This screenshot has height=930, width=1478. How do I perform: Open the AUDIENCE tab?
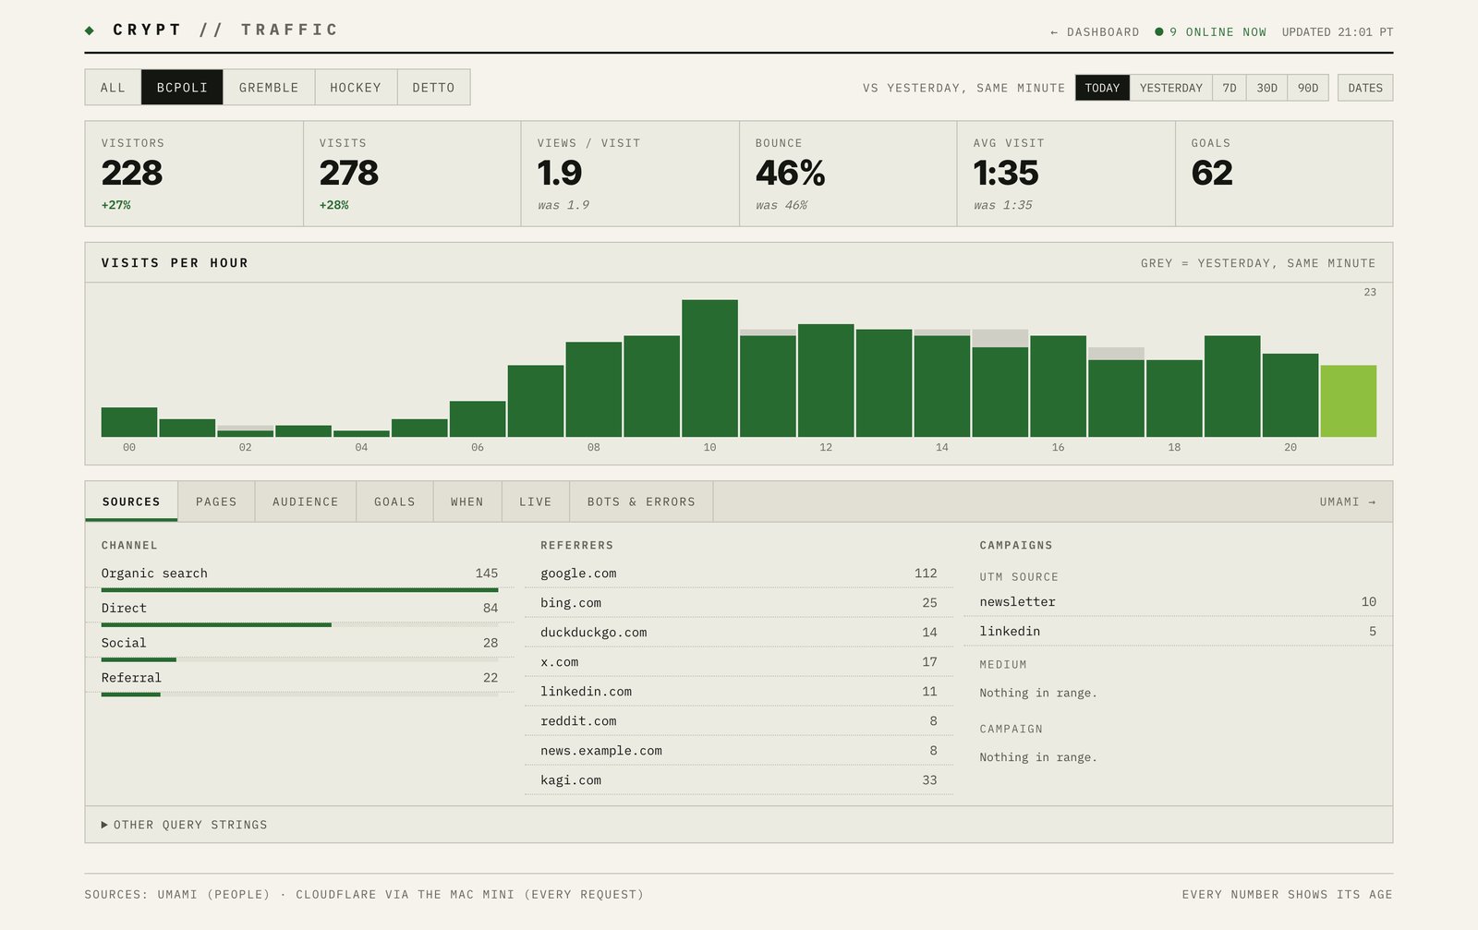[x=306, y=501]
